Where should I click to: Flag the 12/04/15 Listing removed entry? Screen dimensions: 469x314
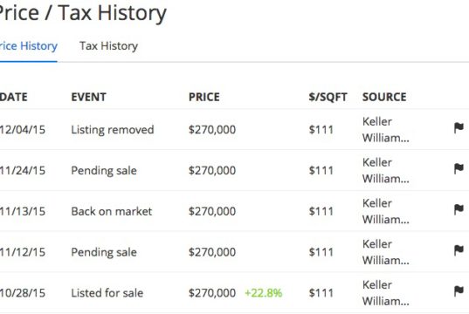coord(459,128)
